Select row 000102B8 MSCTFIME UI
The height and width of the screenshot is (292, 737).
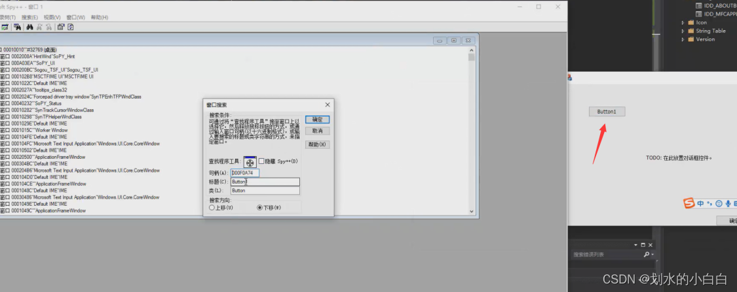(47, 76)
